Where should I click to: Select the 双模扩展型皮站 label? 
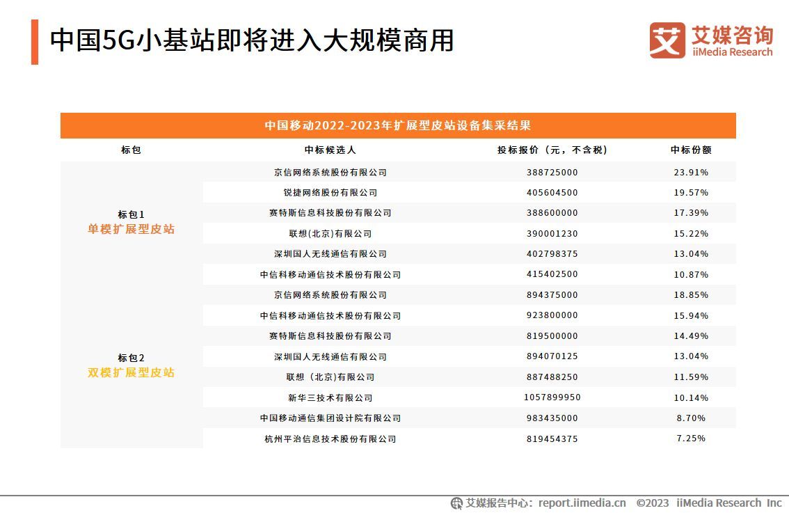131,372
